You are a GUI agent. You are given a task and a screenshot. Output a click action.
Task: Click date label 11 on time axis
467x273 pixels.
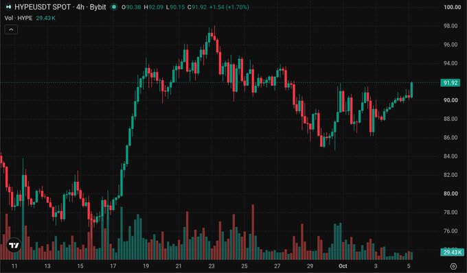14,266
